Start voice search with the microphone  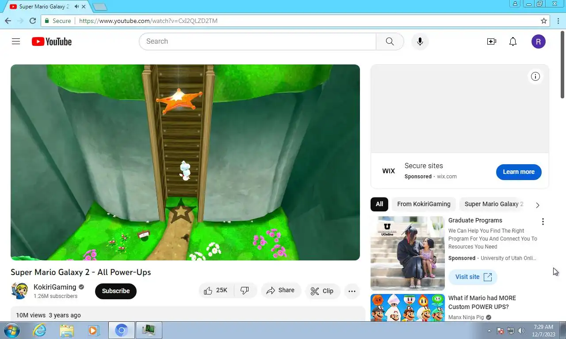(420, 41)
